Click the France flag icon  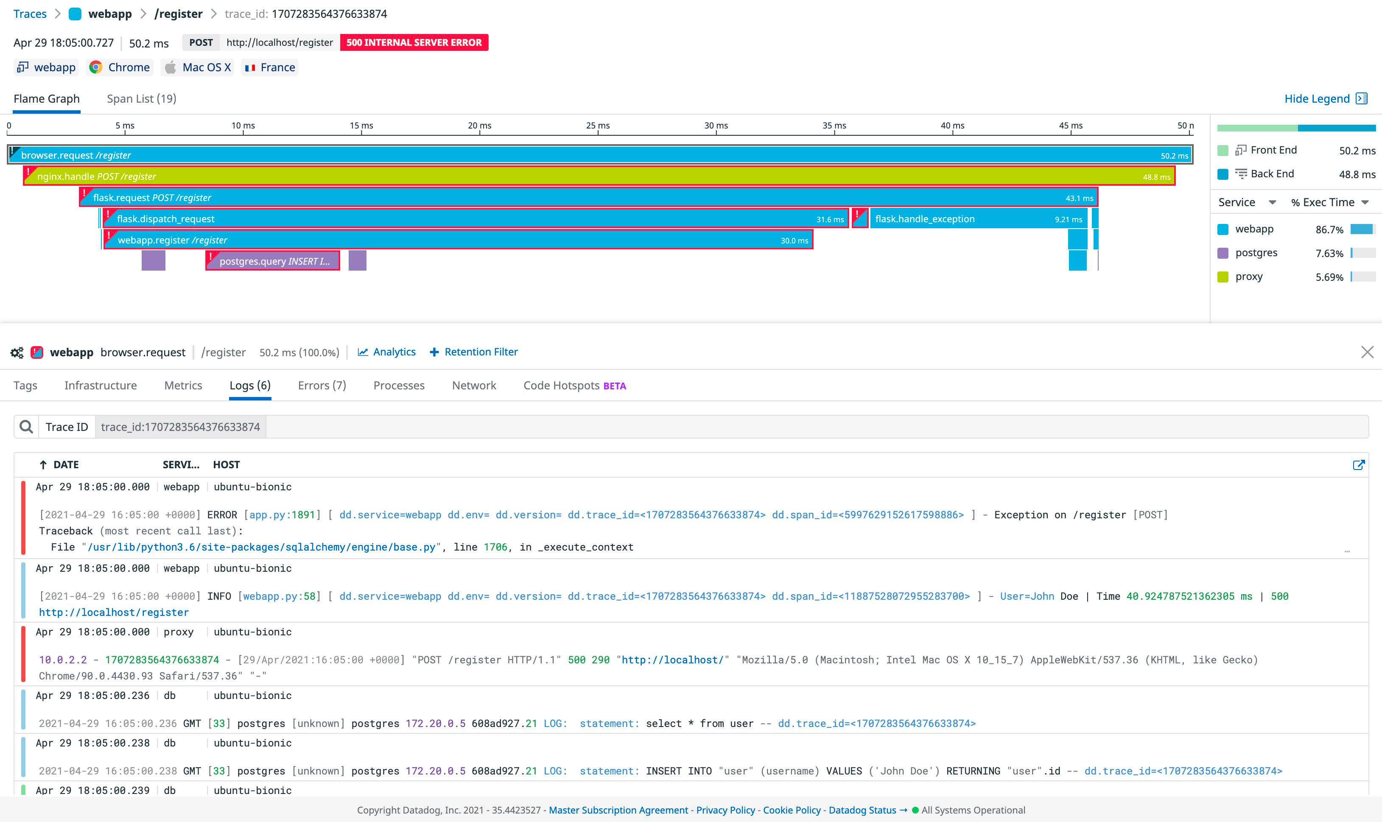[250, 67]
